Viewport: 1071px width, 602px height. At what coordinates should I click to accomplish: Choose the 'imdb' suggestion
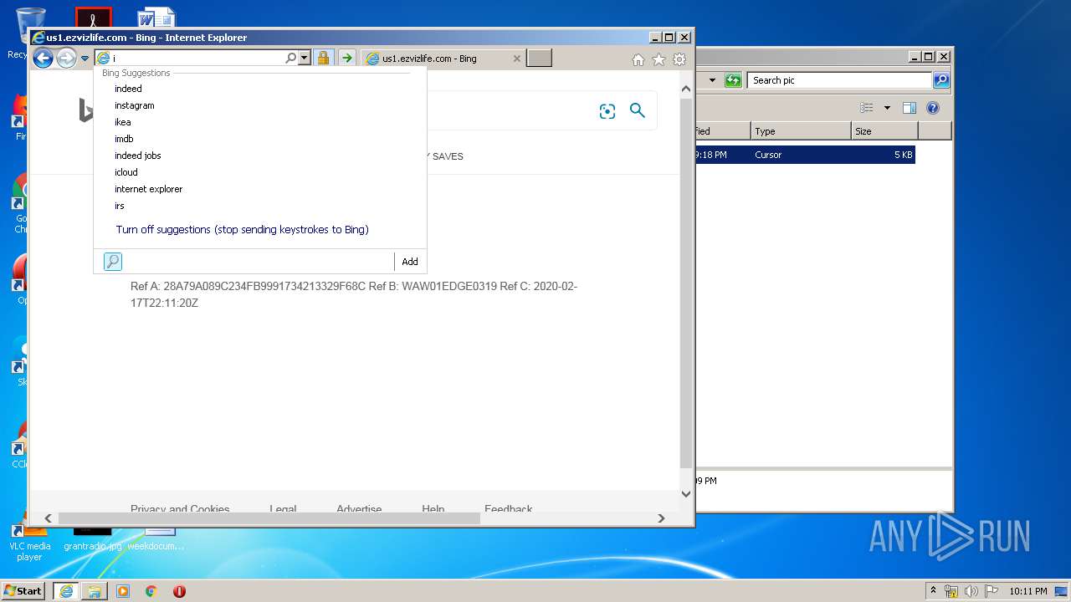124,139
